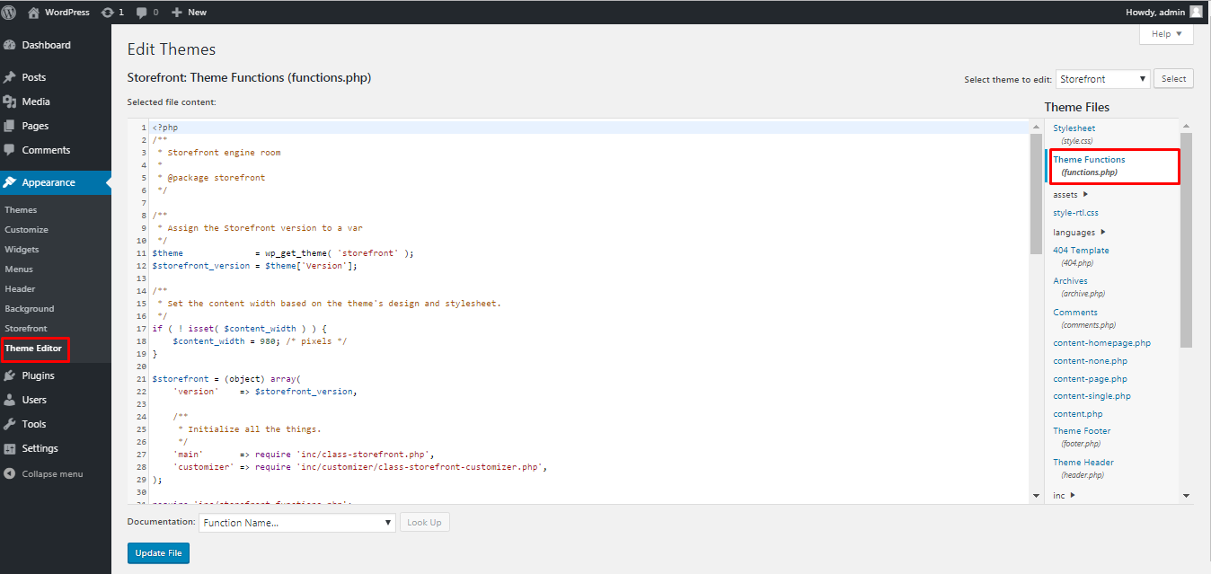Click the Settings sliders icon
1211x574 pixels.
point(10,448)
